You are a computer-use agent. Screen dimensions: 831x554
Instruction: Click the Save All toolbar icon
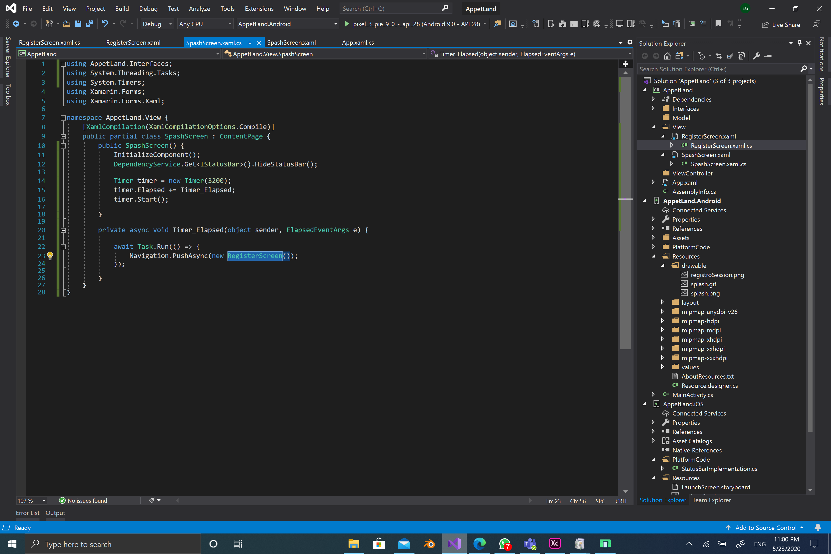point(90,24)
